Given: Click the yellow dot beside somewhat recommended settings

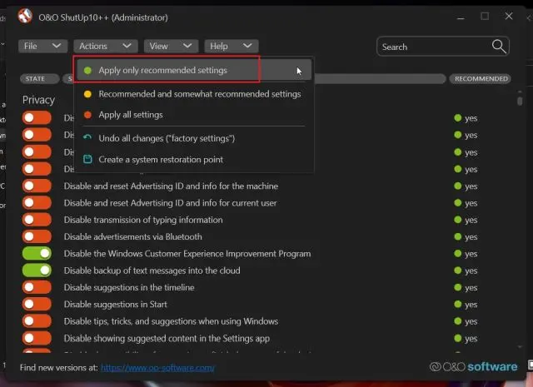Looking at the screenshot, I should coord(87,94).
